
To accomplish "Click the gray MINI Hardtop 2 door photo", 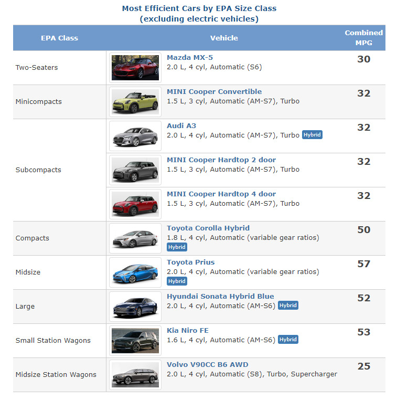I will point(135,170).
